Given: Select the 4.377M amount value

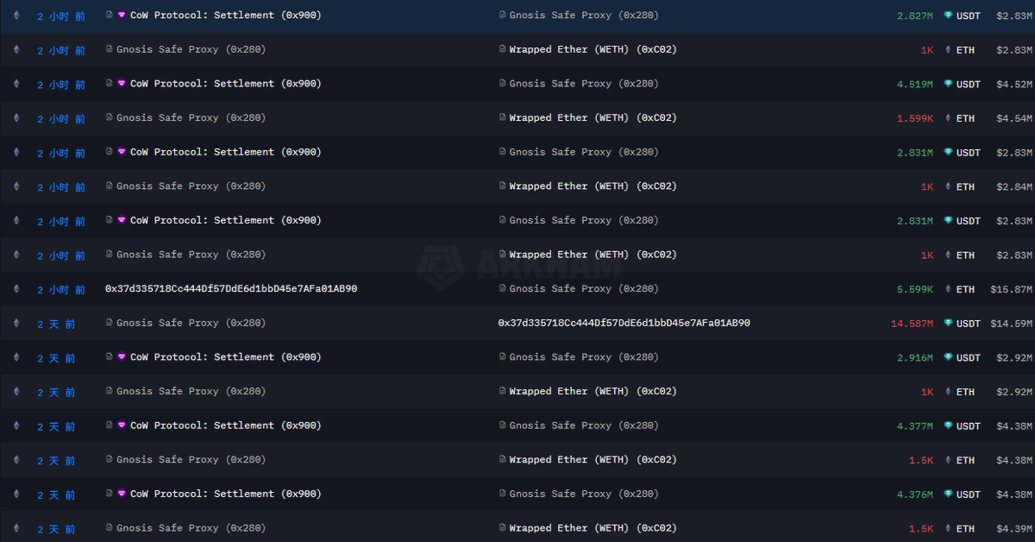Looking at the screenshot, I should pos(915,425).
